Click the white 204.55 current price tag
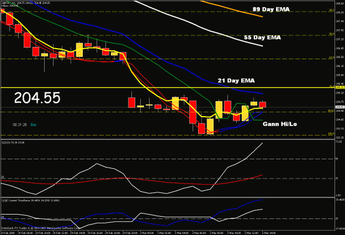This screenshot has width=345, height=235. pyautogui.click(x=339, y=107)
